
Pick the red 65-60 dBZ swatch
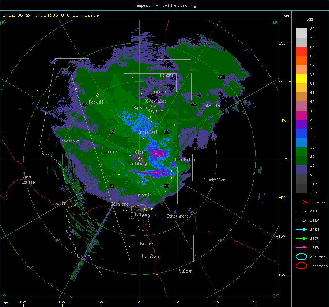[301, 51]
